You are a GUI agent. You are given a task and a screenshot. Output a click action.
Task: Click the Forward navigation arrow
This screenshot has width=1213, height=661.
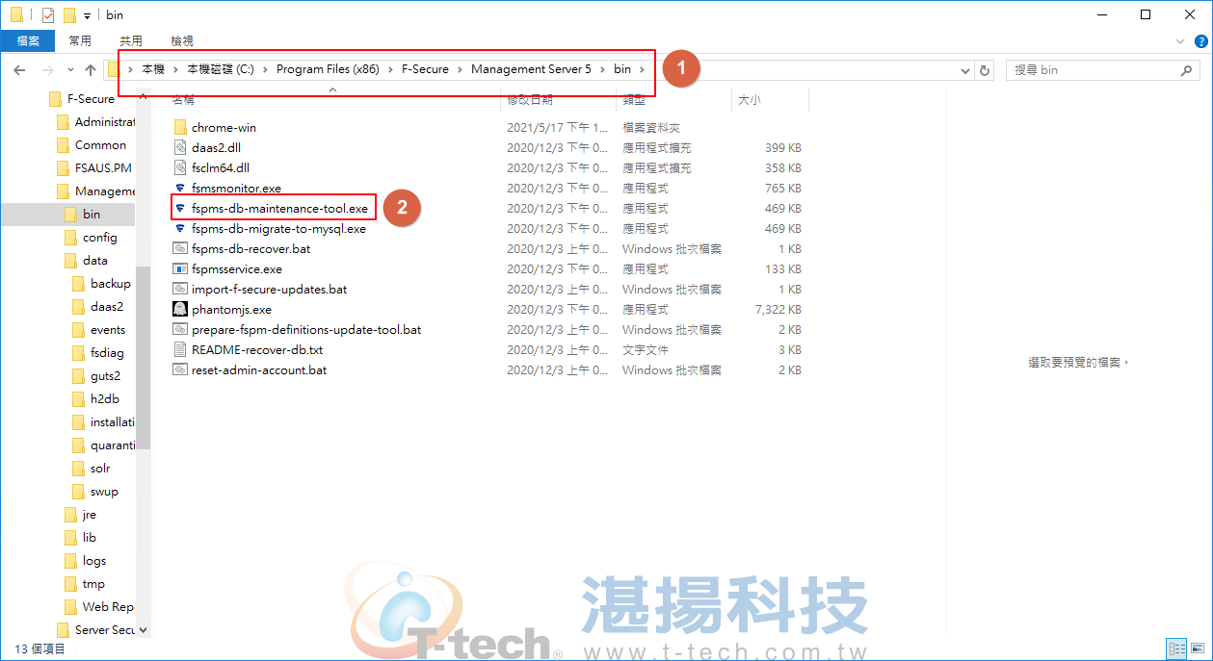(47, 70)
